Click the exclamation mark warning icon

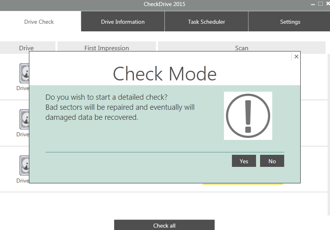pos(248,116)
